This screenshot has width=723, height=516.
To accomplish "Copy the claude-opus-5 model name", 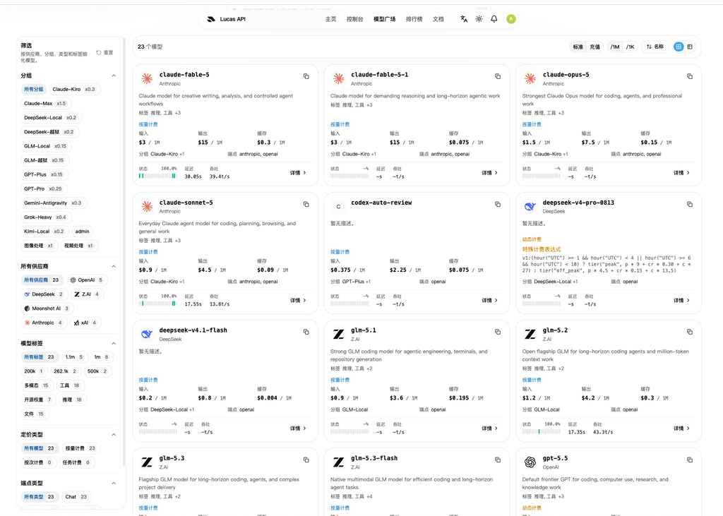I will tap(689, 76).
